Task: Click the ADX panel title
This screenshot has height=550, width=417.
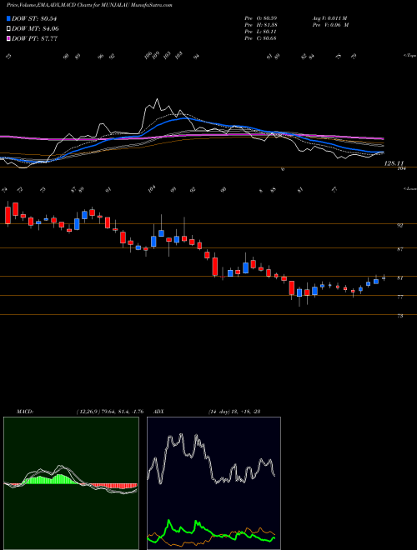Action: point(159,411)
